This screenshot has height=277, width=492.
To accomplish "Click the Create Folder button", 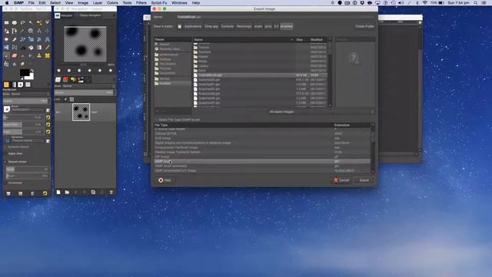I will 364,26.
